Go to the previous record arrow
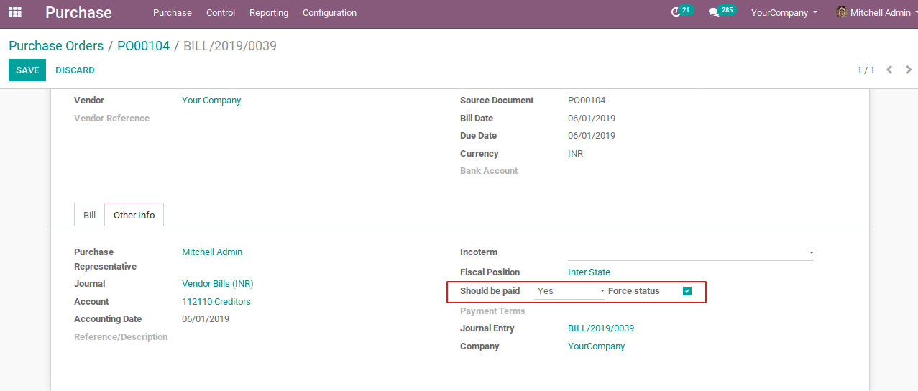The height and width of the screenshot is (391, 918). click(889, 70)
